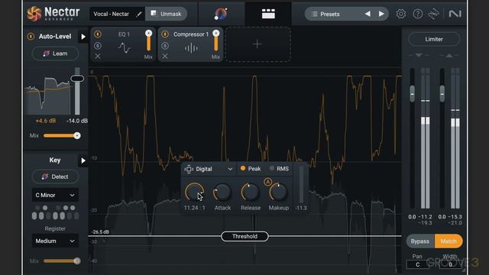This screenshot has height=275, width=489.
Task: Toggle Auto-Level power button
Action: point(31,37)
